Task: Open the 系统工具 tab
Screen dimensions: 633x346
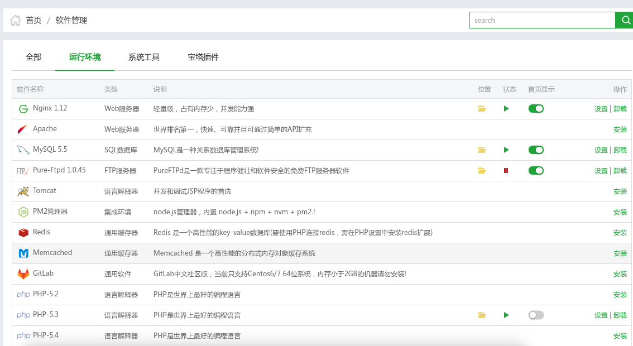Action: (x=143, y=57)
